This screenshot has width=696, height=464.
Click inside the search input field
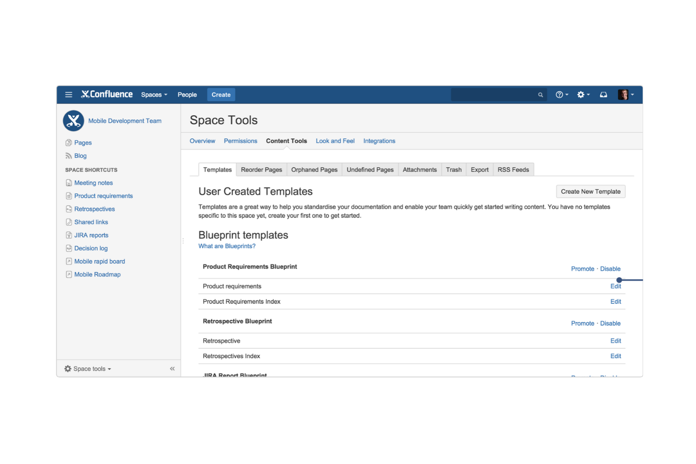(x=494, y=94)
